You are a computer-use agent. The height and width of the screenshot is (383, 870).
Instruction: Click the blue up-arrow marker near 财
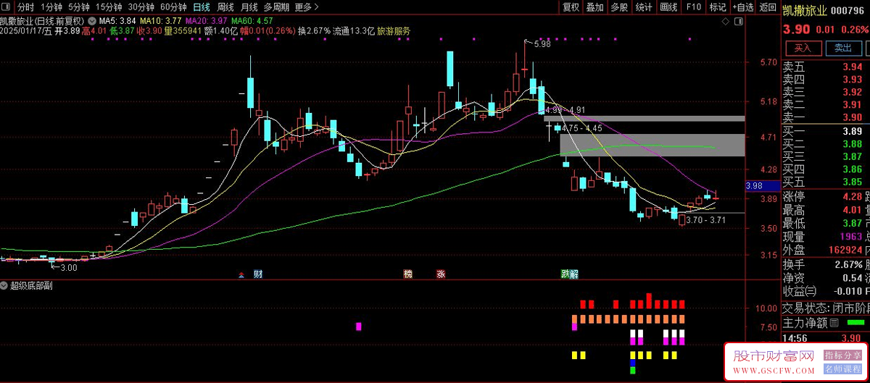[241, 275]
